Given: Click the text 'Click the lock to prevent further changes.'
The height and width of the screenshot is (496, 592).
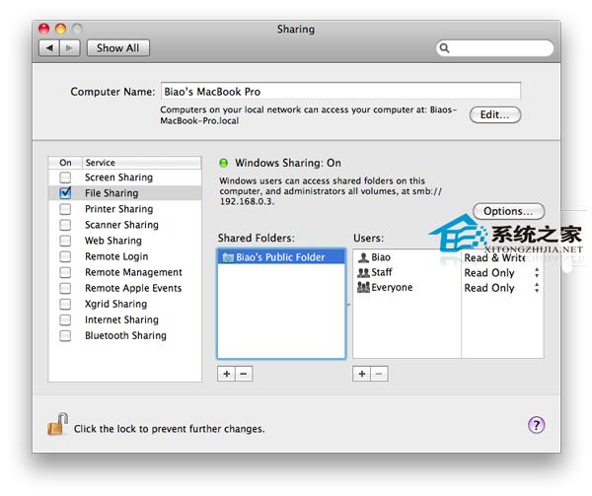Looking at the screenshot, I should tap(169, 429).
